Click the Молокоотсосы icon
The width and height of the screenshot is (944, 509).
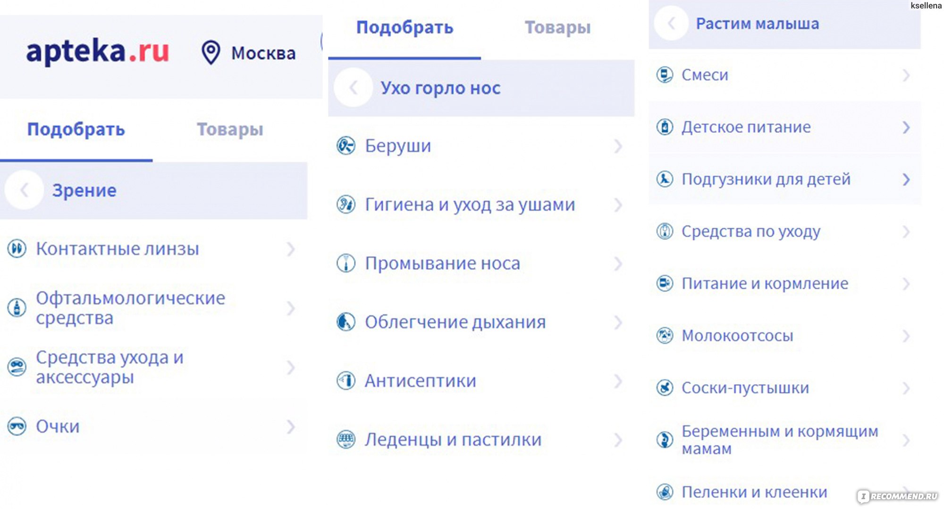tap(665, 336)
